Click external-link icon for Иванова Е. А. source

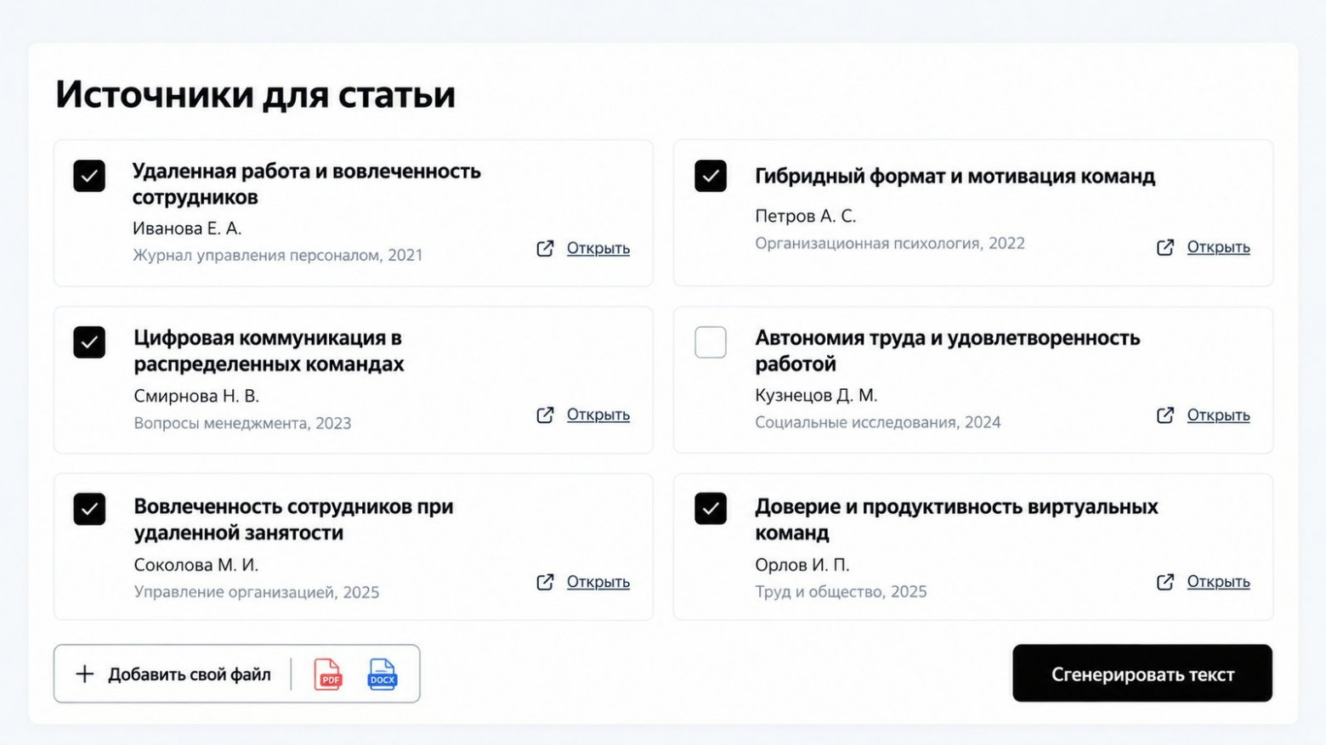(545, 248)
